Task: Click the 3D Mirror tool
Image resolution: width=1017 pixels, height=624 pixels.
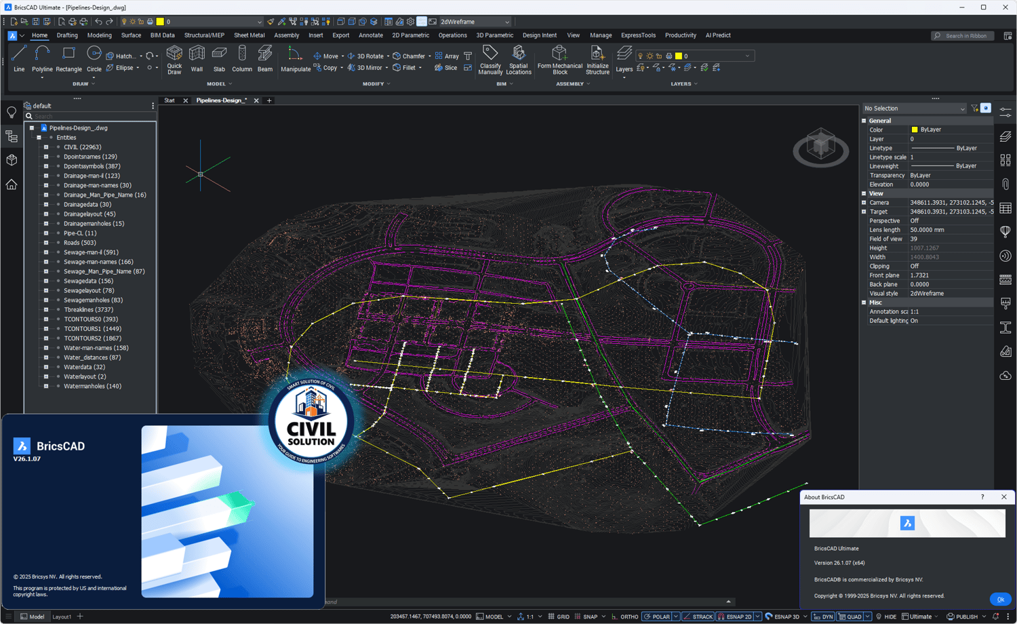Action: pos(365,68)
